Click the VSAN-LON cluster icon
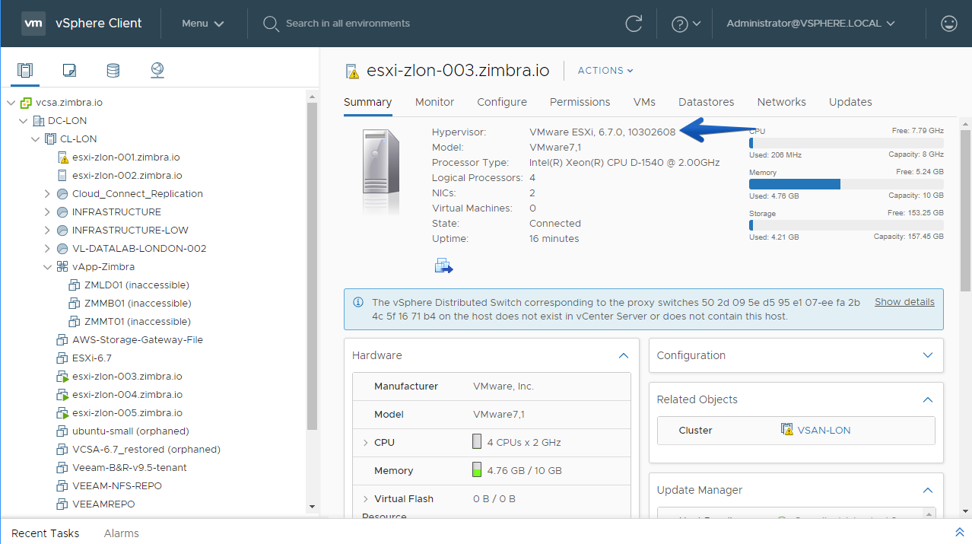Image resolution: width=972 pixels, height=544 pixels. (x=787, y=430)
